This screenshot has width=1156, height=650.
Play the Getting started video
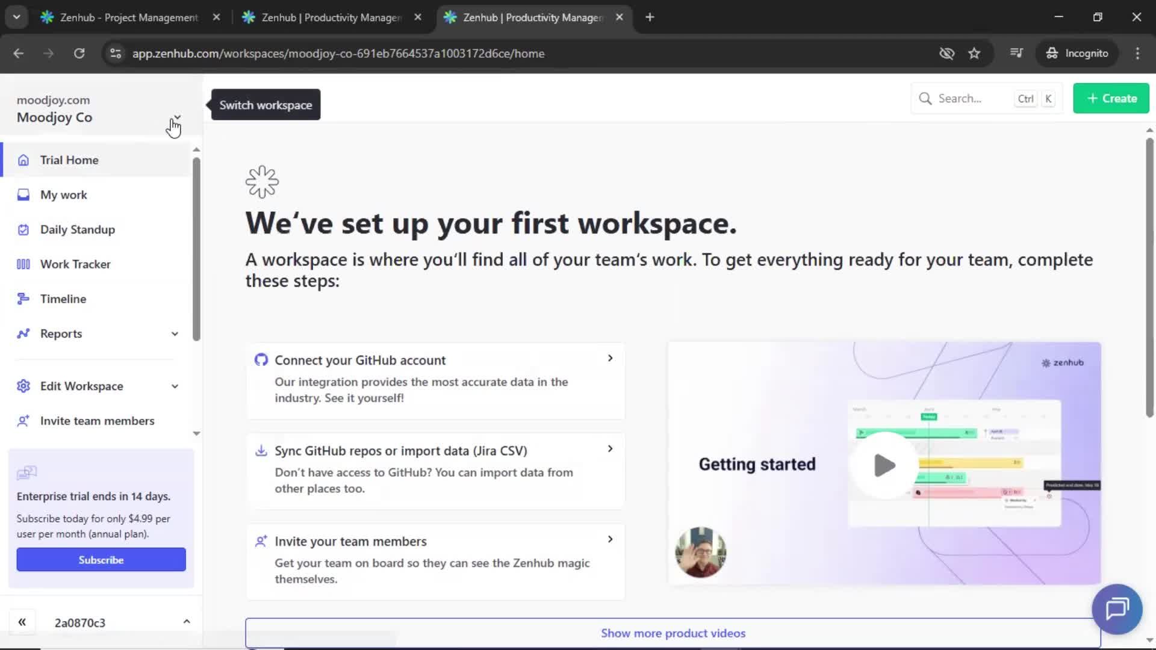(x=883, y=464)
